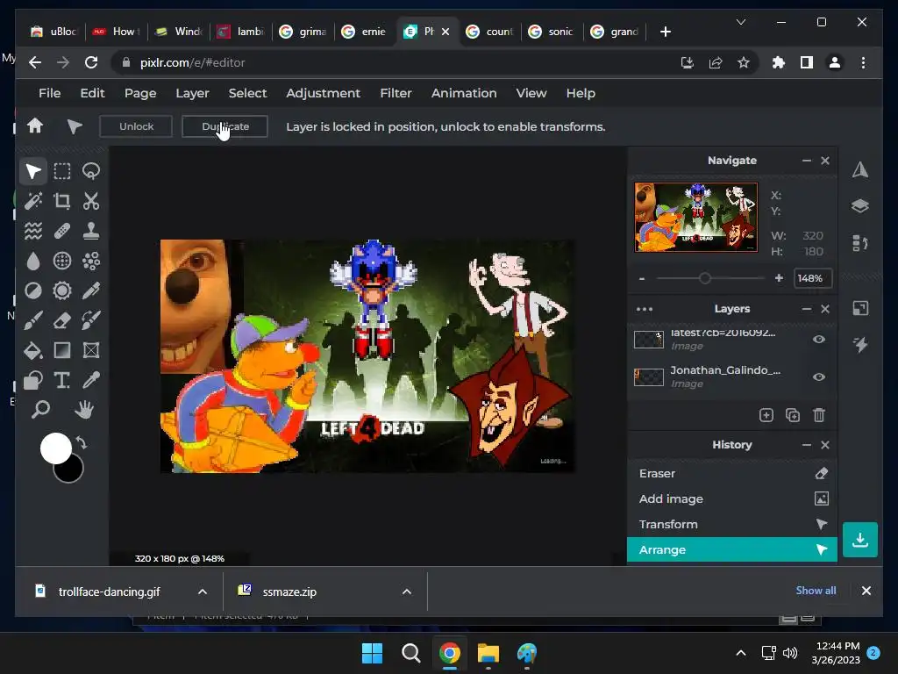Revert to Eraser history step
The width and height of the screenshot is (898, 674).
[x=732, y=473]
